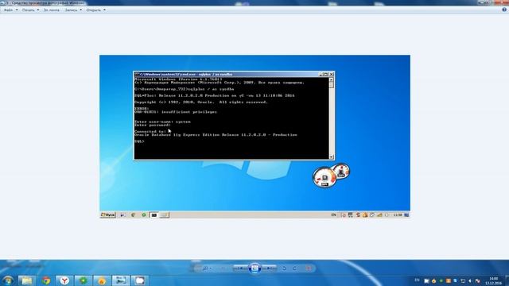
Task: Open the Открыть menu
Action: tap(94, 10)
